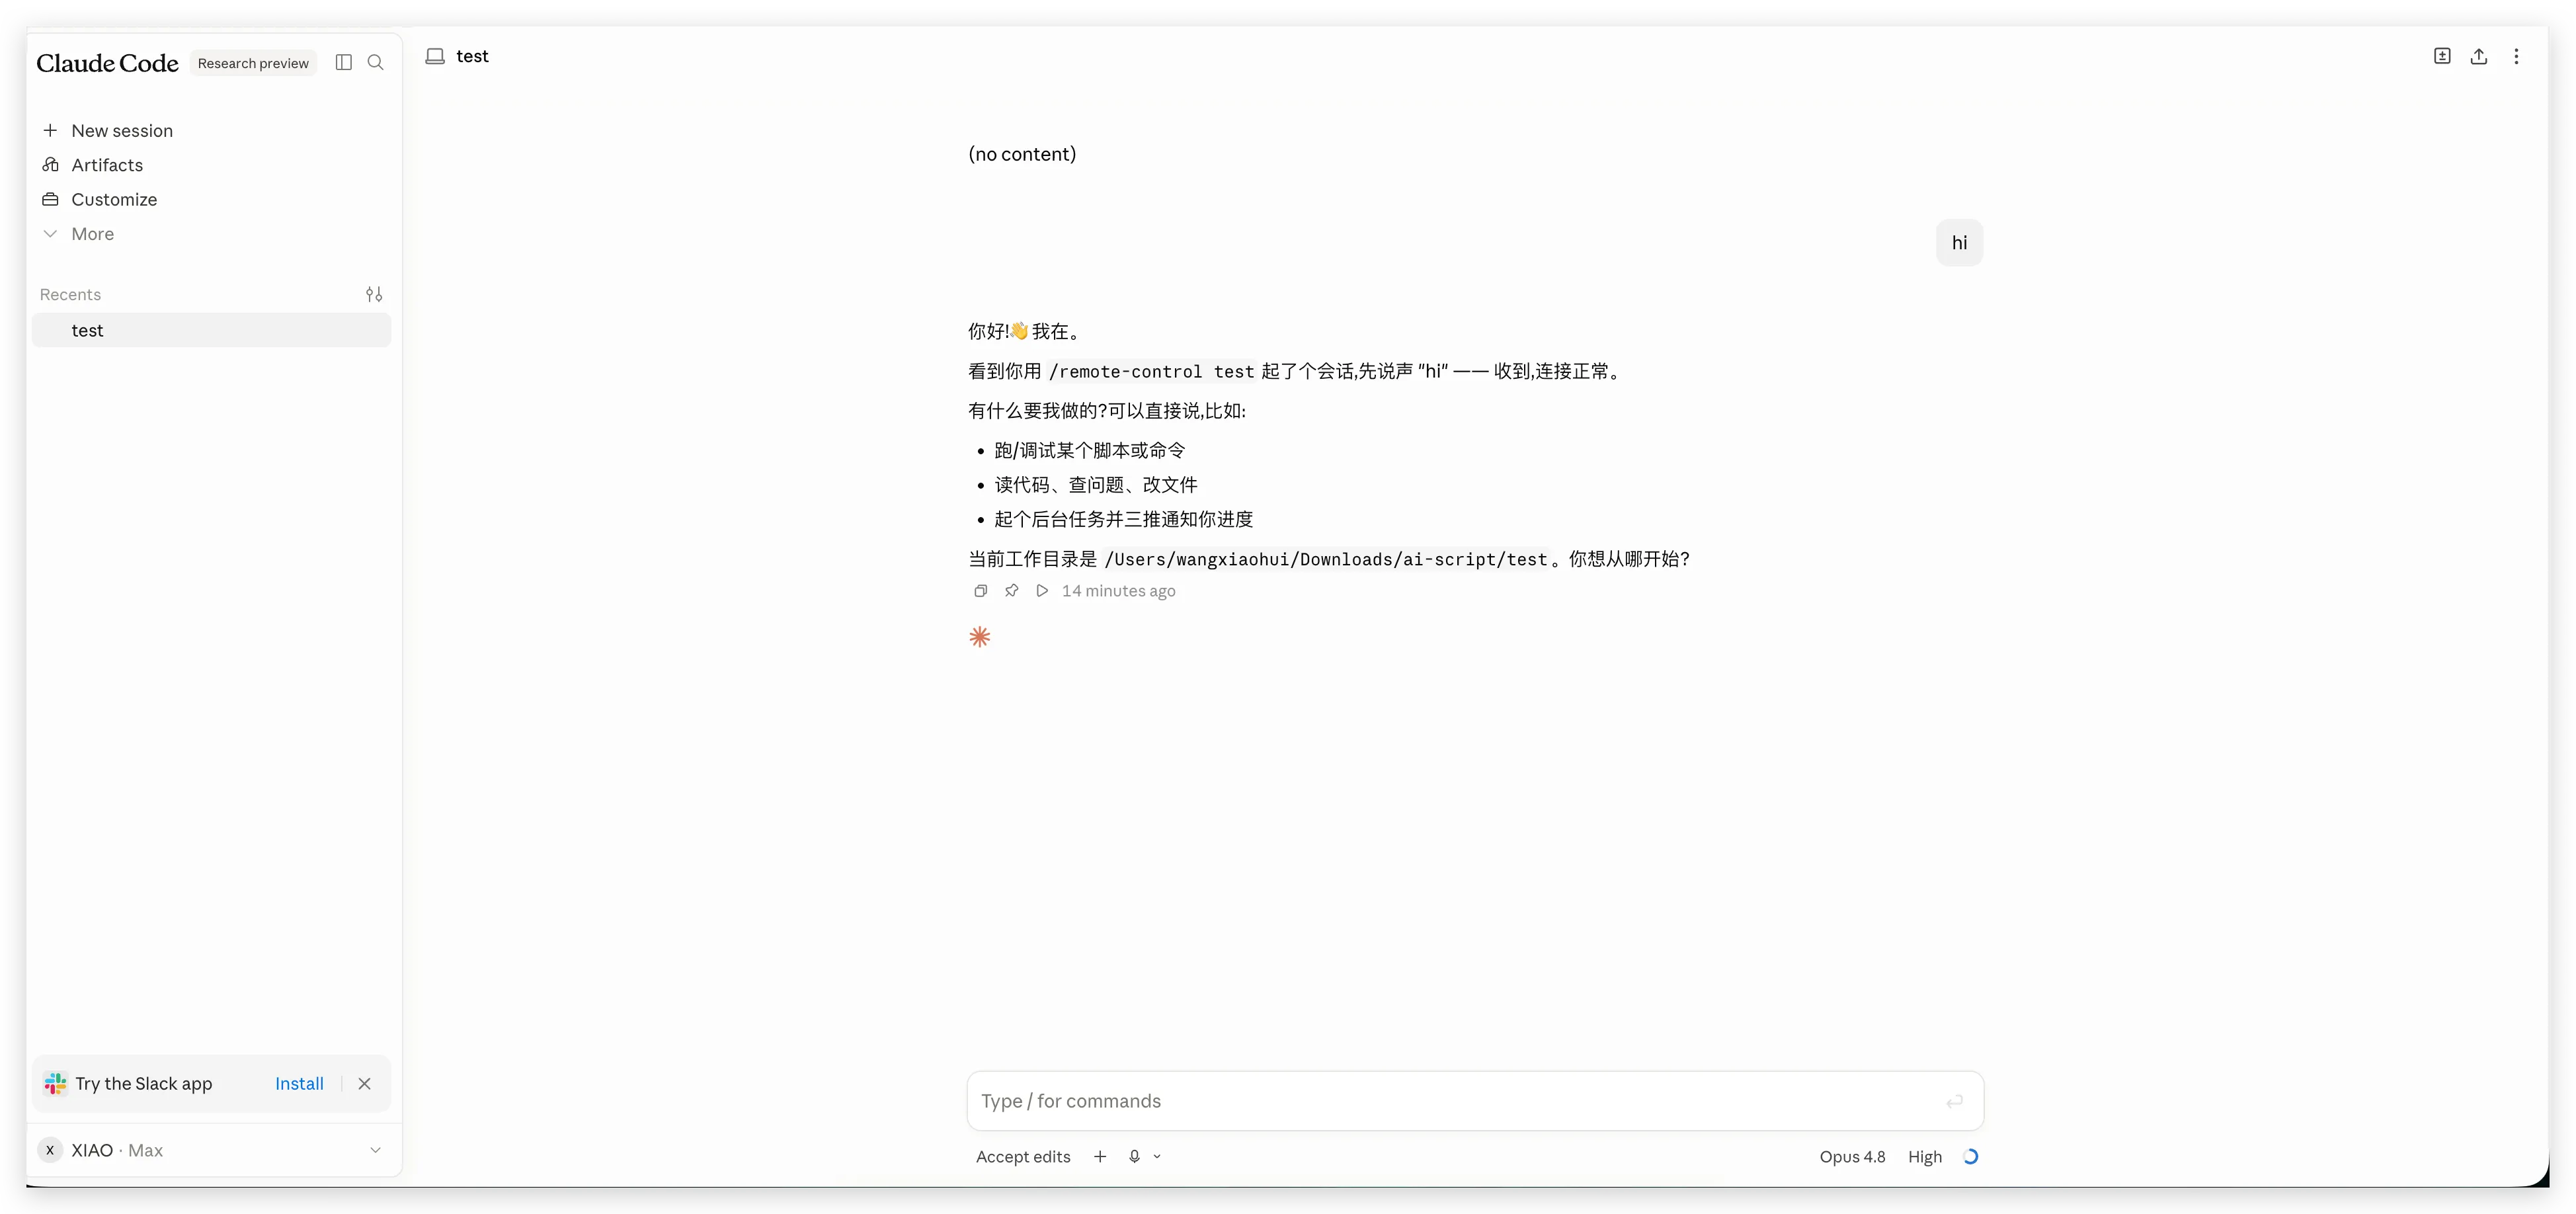The image size is (2576, 1214).
Task: Open Recents filter settings icon
Action: [374, 294]
